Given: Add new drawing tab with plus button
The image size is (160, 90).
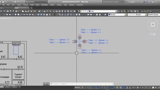Looking at the screenshot, I should 31,8.
